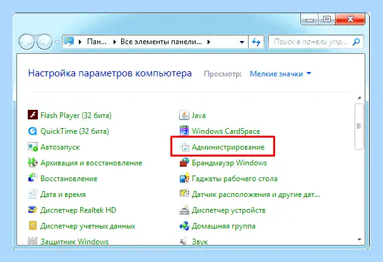This screenshot has height=262, width=383.
Task: Click the scrollbar up arrow
Action: pyautogui.click(x=359, y=98)
